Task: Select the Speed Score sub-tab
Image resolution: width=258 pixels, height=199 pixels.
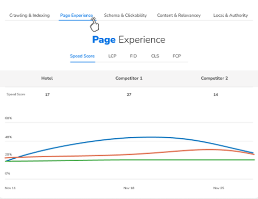Action: (x=82, y=56)
